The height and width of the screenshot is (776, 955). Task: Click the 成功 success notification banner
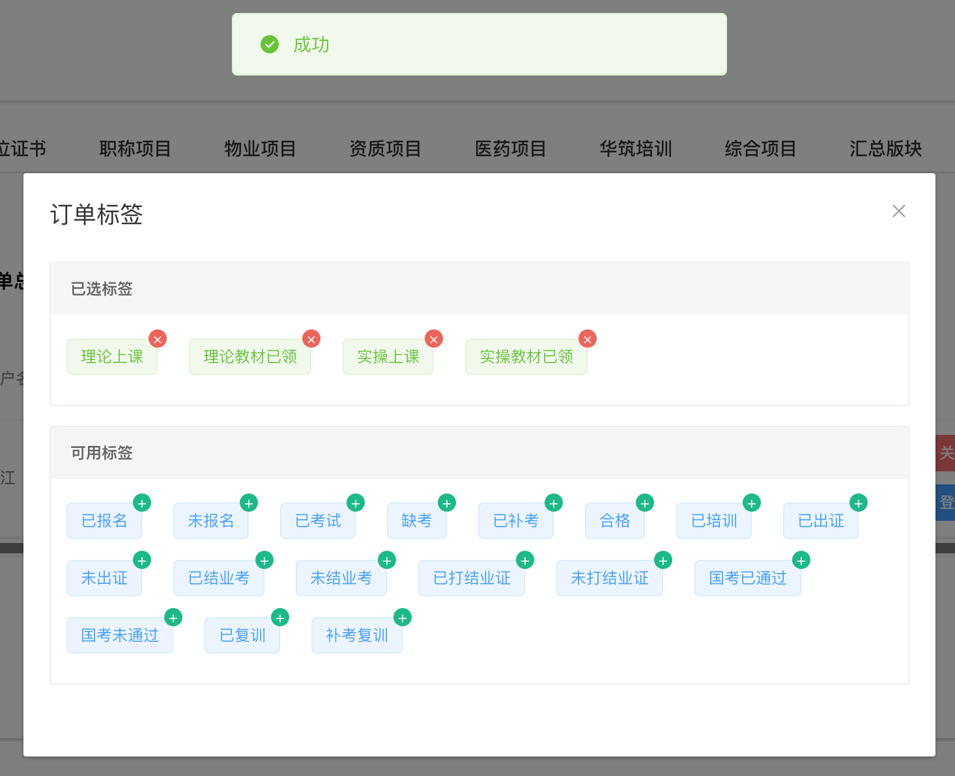[479, 44]
